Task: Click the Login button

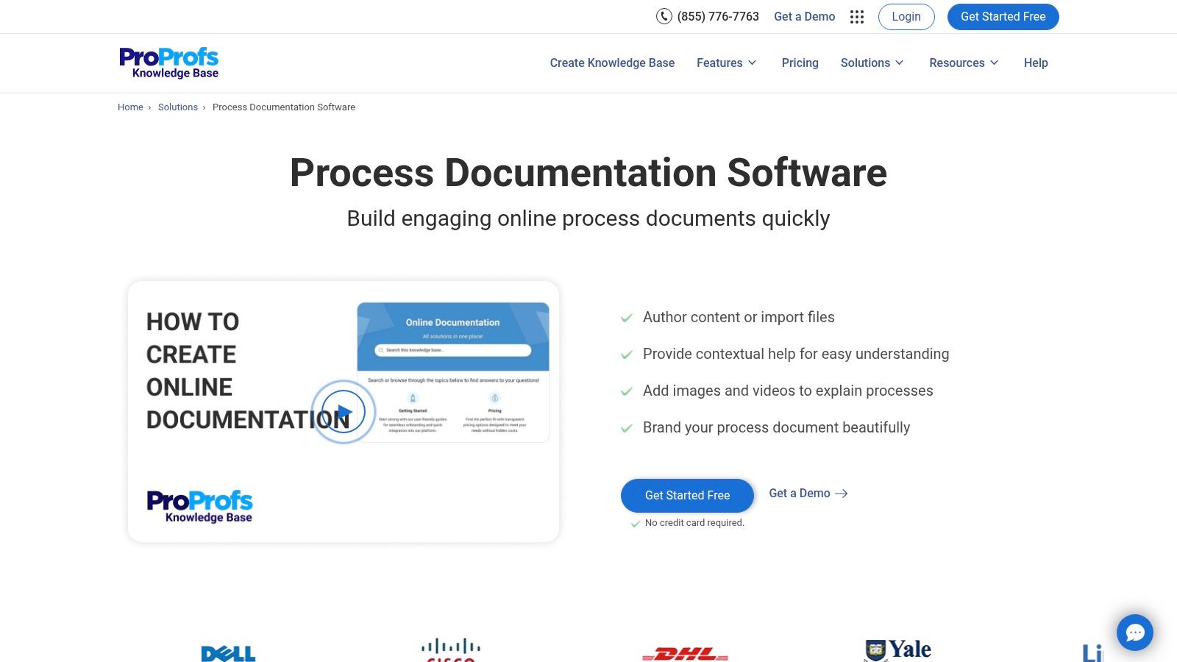Action: click(906, 17)
